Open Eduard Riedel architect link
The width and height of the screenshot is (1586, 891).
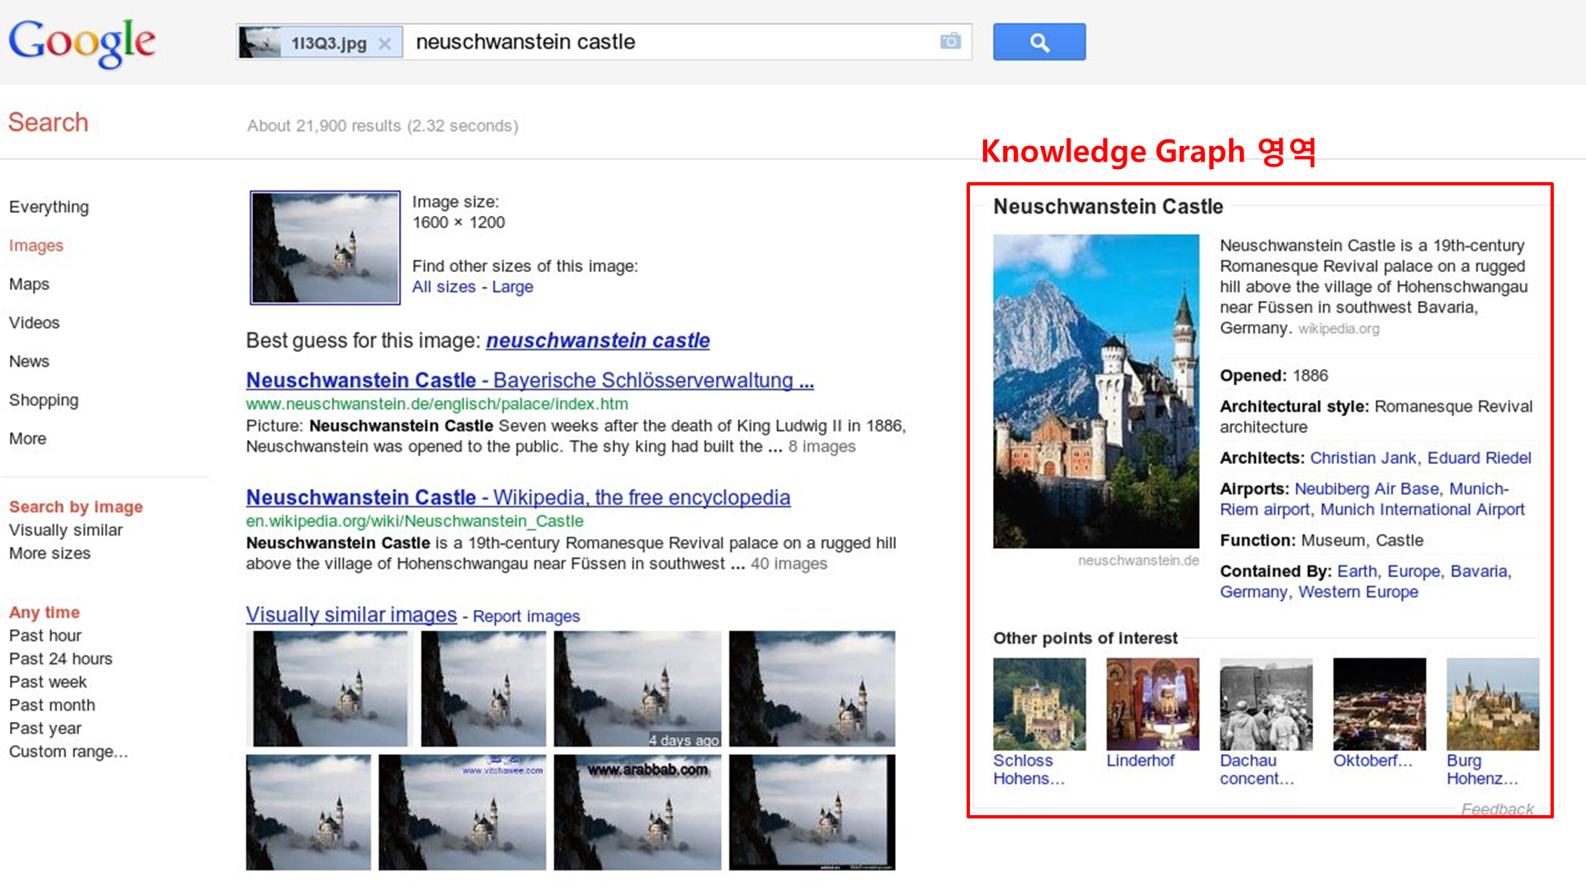click(1479, 458)
